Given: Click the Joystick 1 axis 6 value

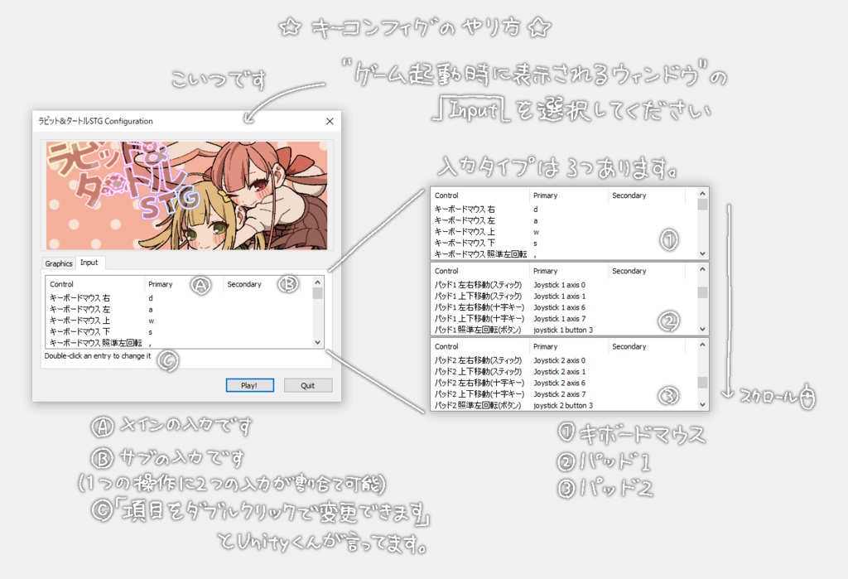Looking at the screenshot, I should click(x=559, y=307).
